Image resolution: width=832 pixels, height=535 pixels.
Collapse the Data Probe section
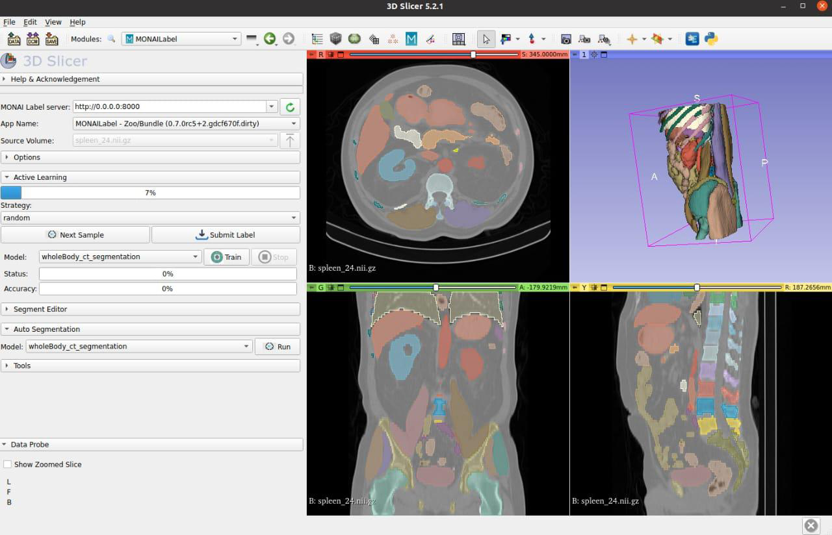click(x=151, y=445)
